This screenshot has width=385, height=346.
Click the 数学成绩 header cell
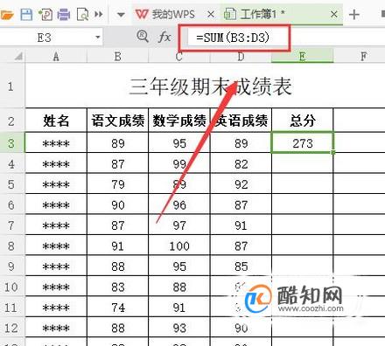[179, 121]
